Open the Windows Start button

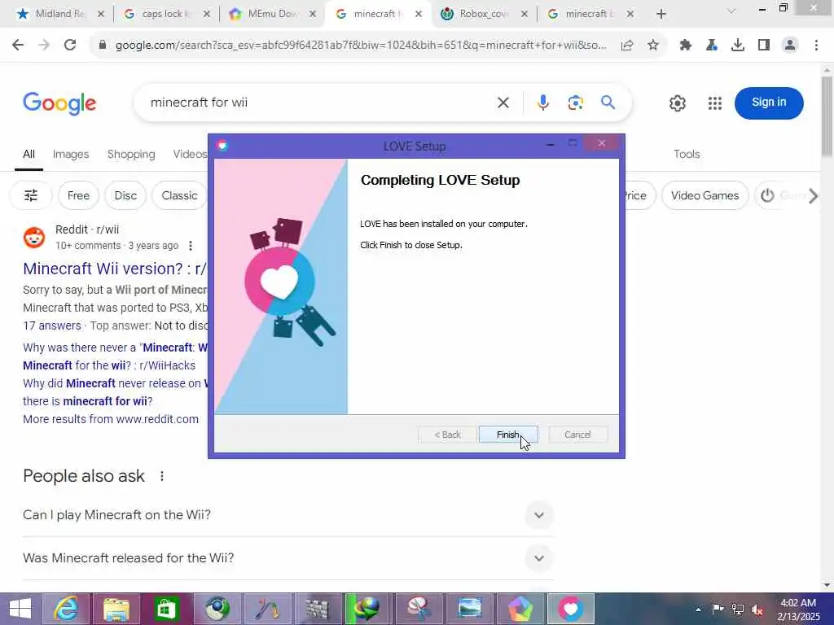point(20,609)
